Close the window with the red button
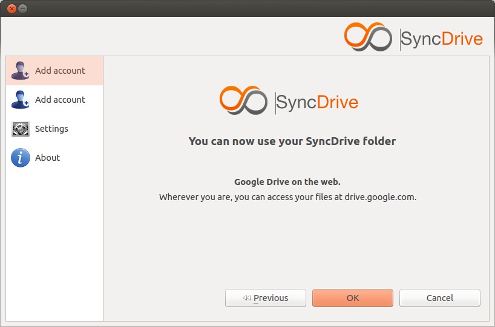The image size is (495, 327). (11, 8)
